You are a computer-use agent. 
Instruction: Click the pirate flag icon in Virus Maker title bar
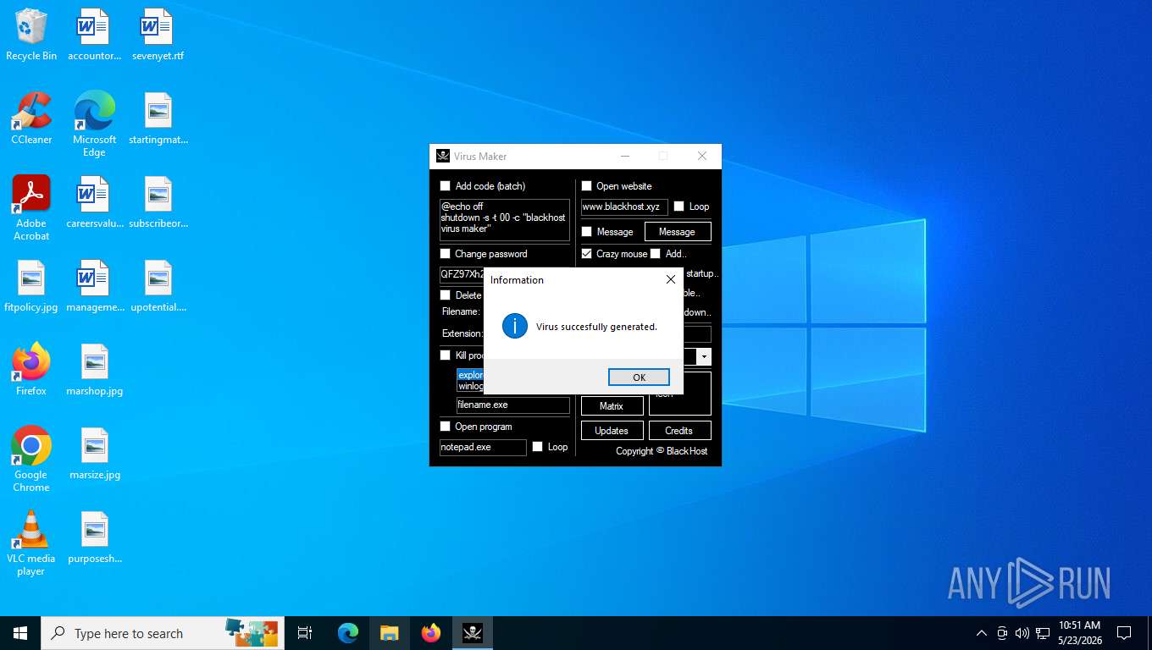443,156
